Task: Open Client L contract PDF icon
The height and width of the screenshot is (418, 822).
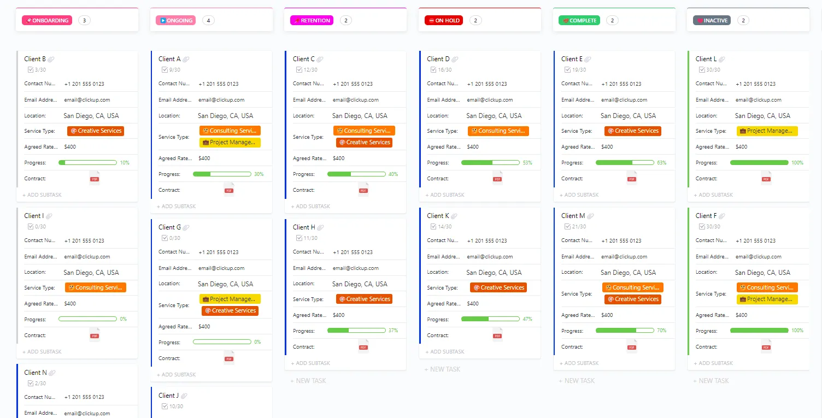Action: [x=766, y=178]
